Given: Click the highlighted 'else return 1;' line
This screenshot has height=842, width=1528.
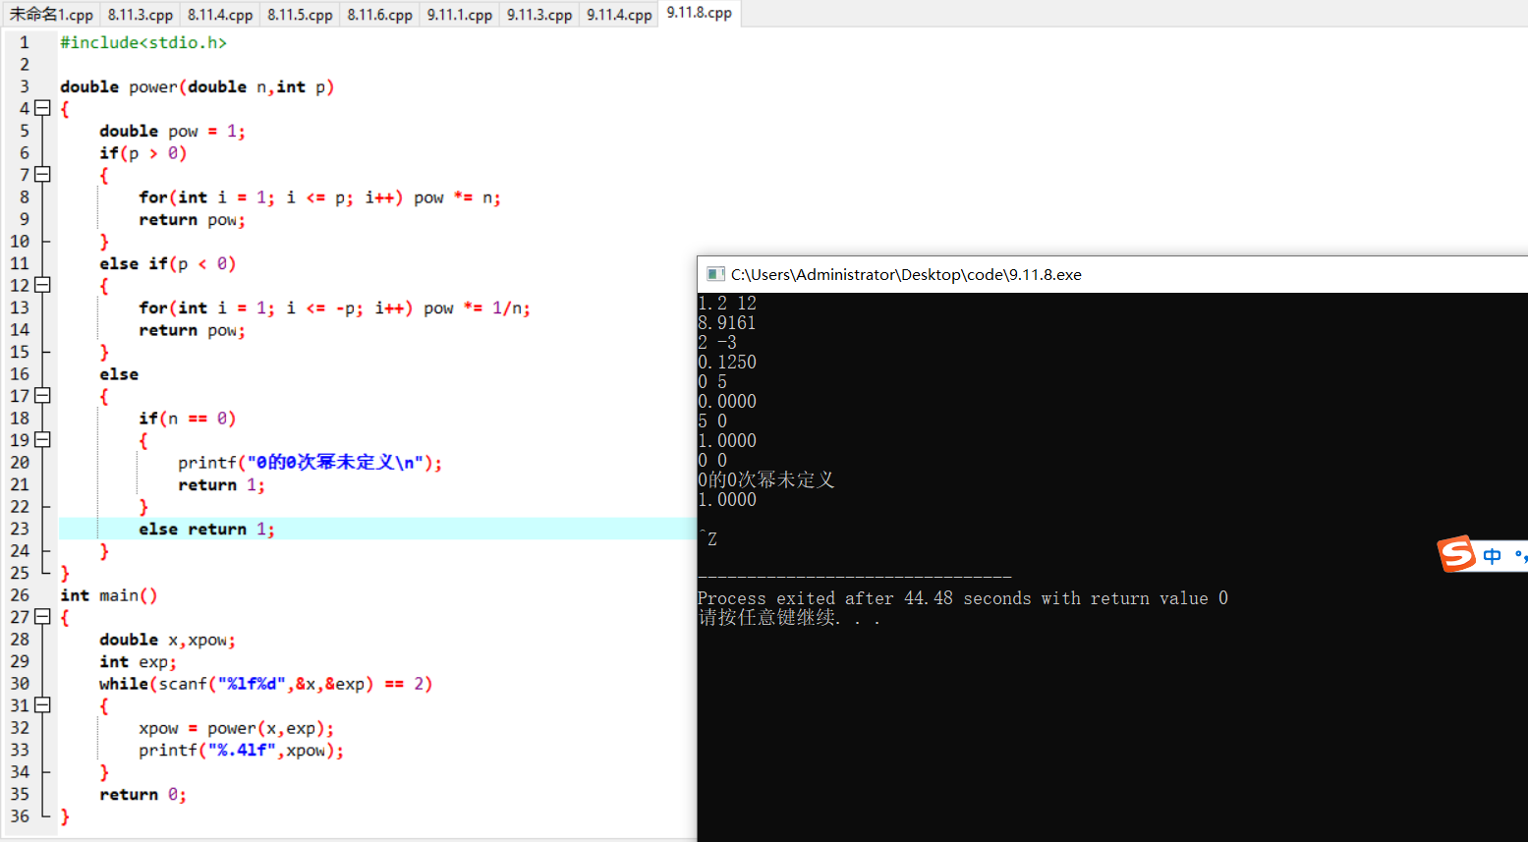Looking at the screenshot, I should click(x=206, y=529).
